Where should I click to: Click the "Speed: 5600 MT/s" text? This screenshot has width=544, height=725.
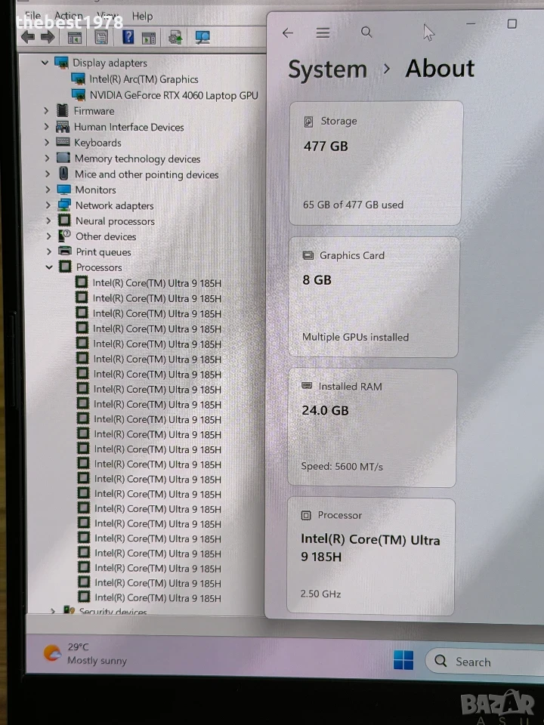pos(342,467)
